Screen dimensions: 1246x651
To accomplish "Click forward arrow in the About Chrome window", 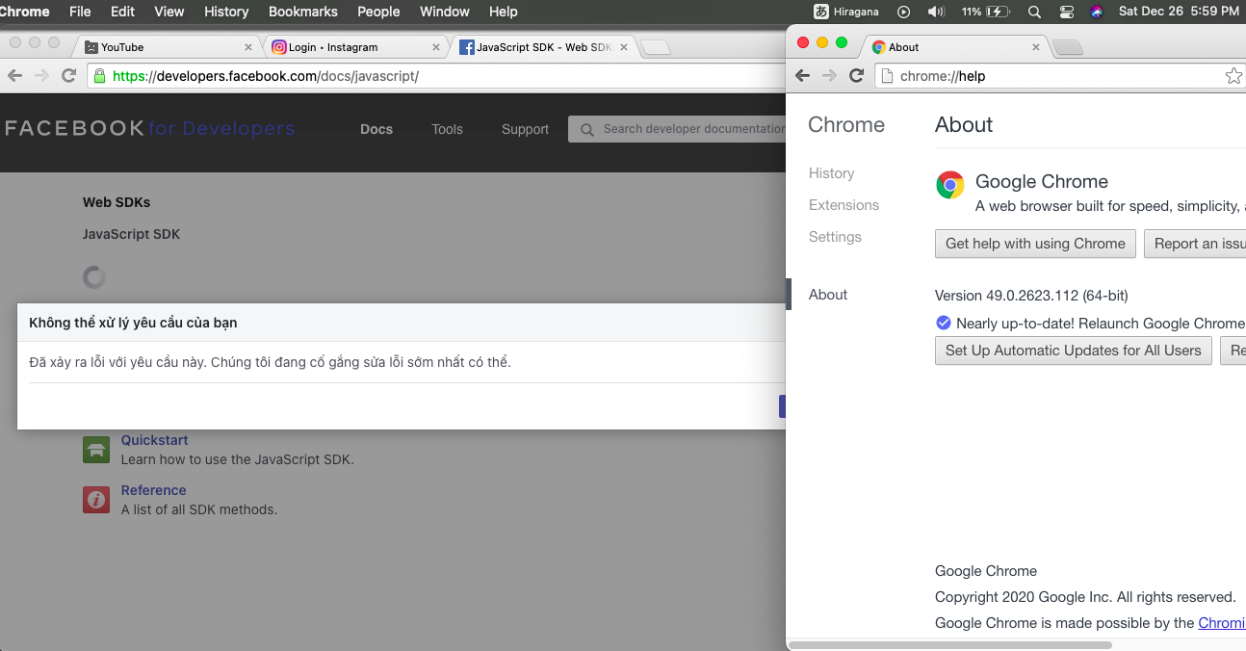I will (830, 76).
